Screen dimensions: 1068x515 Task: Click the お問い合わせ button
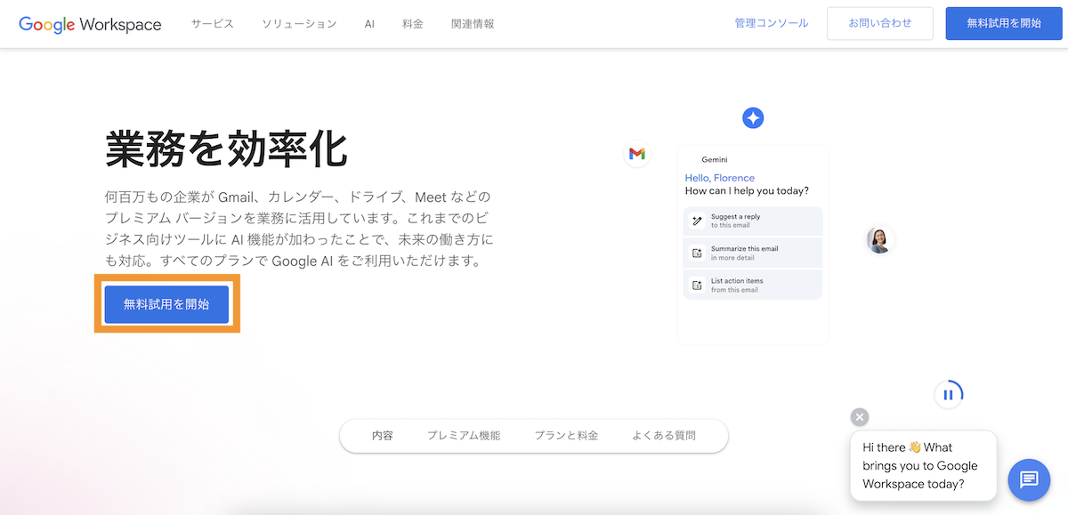(x=880, y=23)
